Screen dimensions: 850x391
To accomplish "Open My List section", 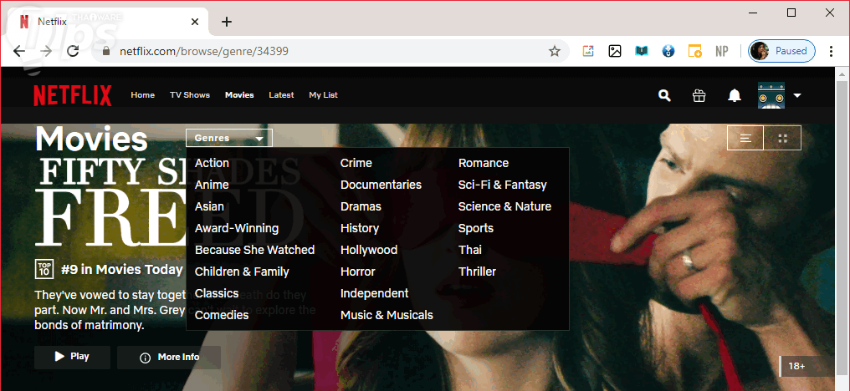I will pos(323,94).
